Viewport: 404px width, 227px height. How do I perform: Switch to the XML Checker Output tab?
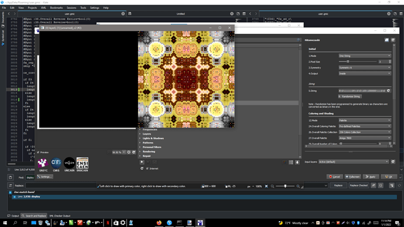(x=60, y=216)
